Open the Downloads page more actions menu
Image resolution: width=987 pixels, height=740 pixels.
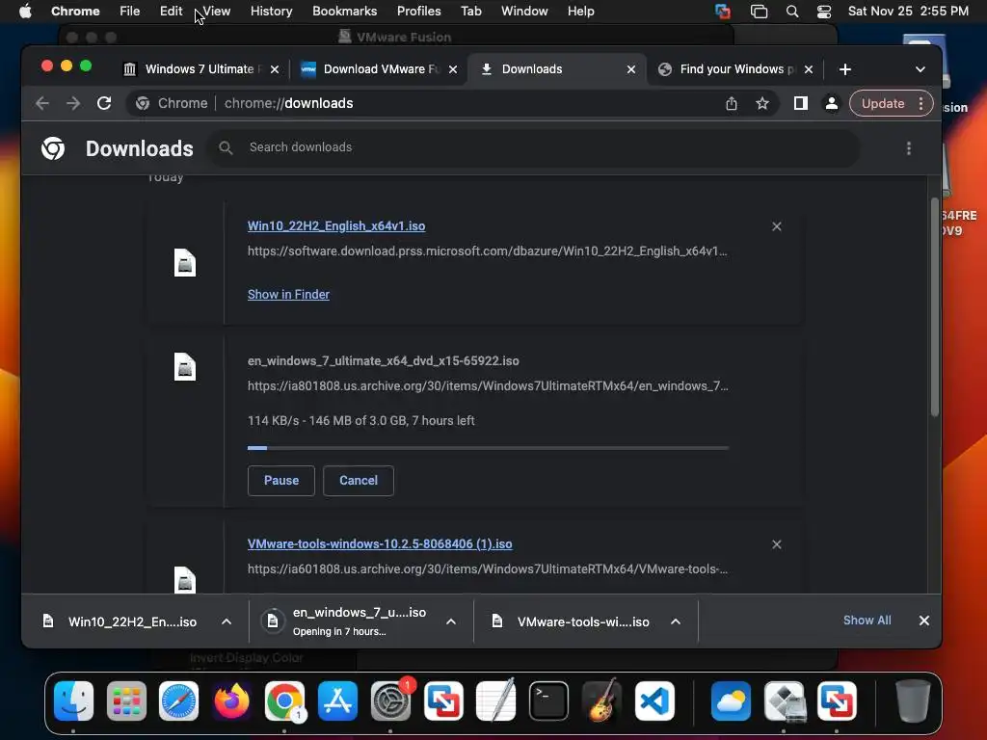(x=908, y=147)
